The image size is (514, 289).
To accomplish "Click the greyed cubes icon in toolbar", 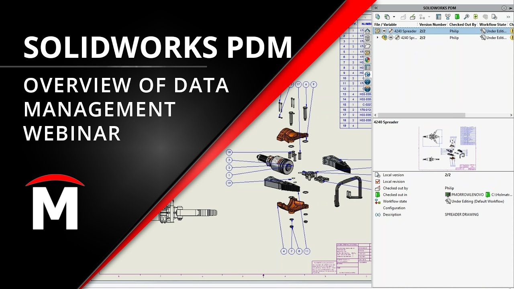I will tap(485, 17).
